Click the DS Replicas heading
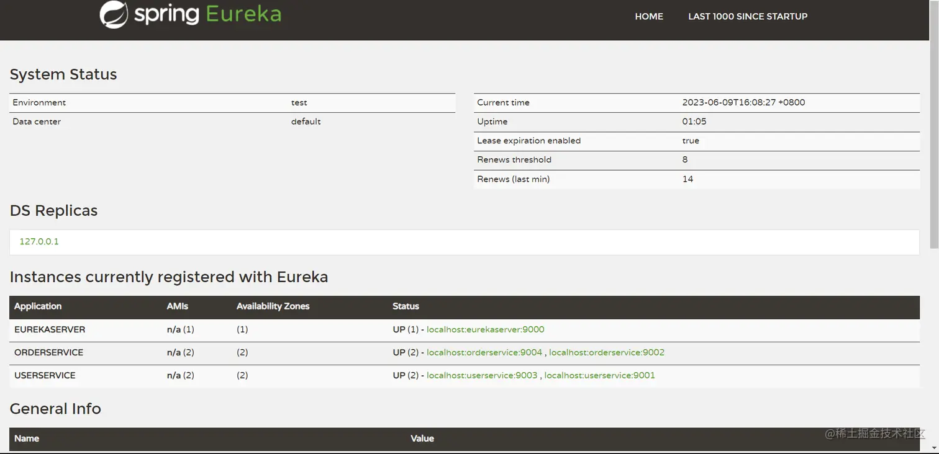The image size is (939, 454). coord(54,211)
